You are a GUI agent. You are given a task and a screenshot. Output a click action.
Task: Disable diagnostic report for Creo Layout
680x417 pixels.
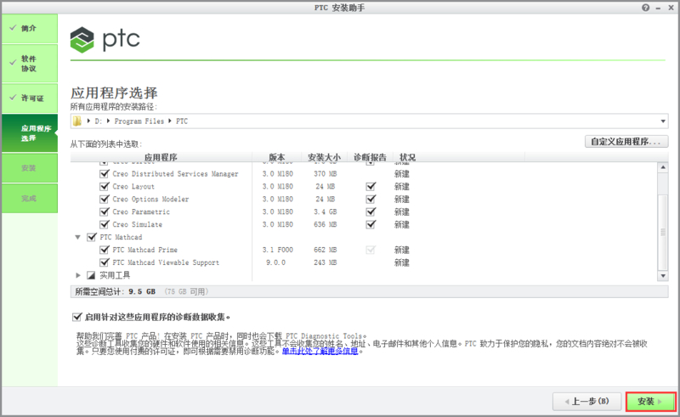point(371,186)
